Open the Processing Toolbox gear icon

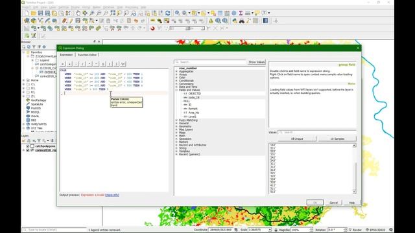pyautogui.click(x=234, y=13)
